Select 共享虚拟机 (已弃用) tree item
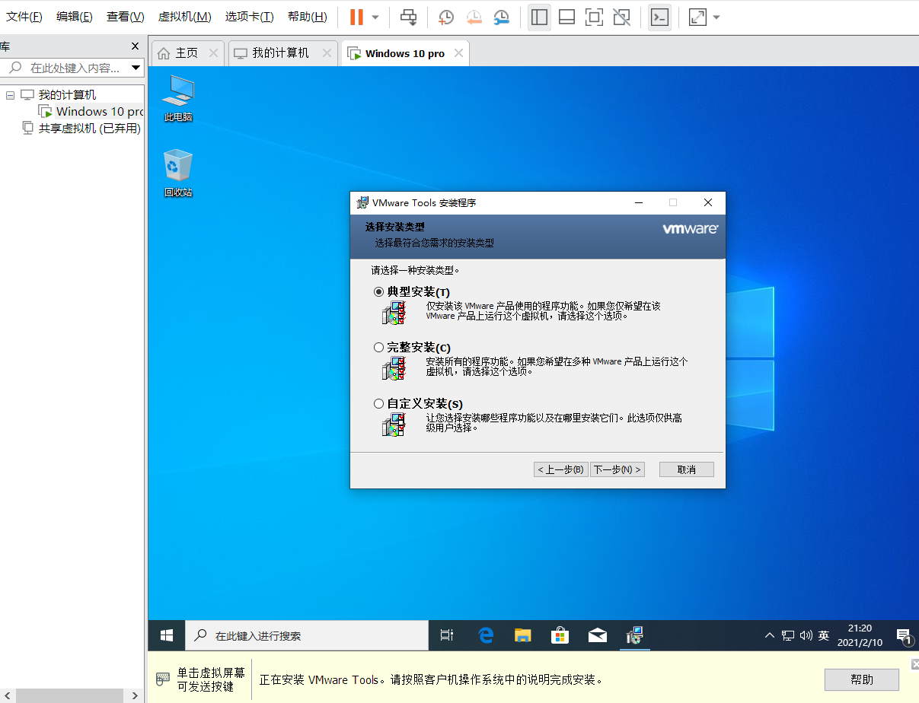Screen dimensions: 919x703 point(82,129)
